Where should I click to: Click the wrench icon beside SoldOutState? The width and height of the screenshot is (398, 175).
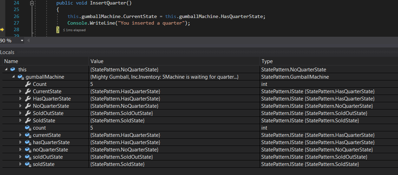[28, 113]
